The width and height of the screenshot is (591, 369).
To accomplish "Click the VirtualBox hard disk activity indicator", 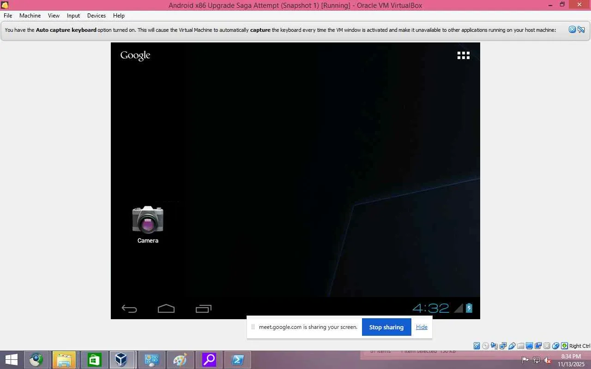I will pyautogui.click(x=477, y=346).
